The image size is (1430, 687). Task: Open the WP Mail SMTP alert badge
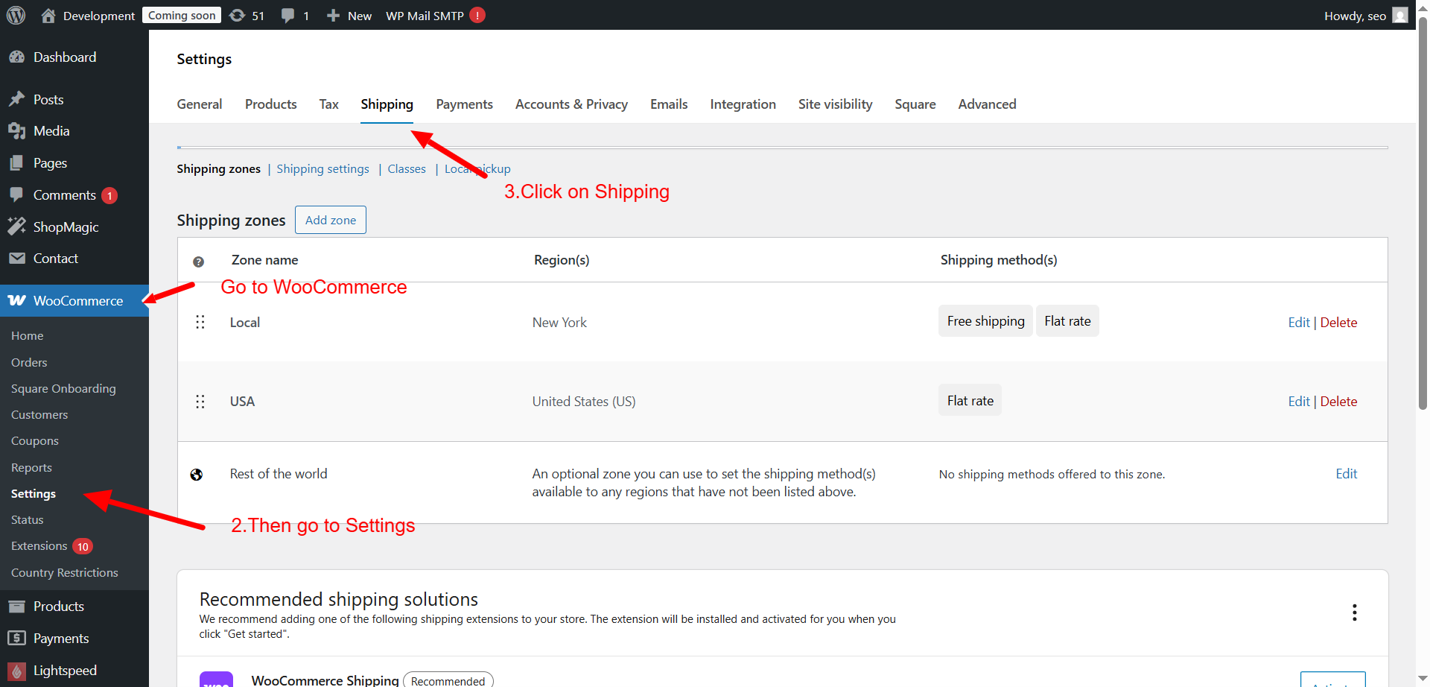(477, 15)
